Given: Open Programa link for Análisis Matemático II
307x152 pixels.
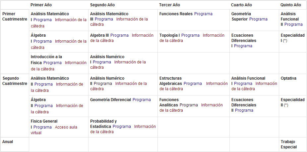Looking at the screenshot, I should (x=43, y=84).
